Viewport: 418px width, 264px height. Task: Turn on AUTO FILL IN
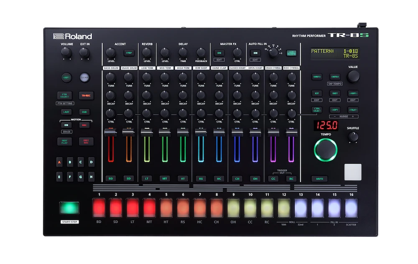[256, 53]
